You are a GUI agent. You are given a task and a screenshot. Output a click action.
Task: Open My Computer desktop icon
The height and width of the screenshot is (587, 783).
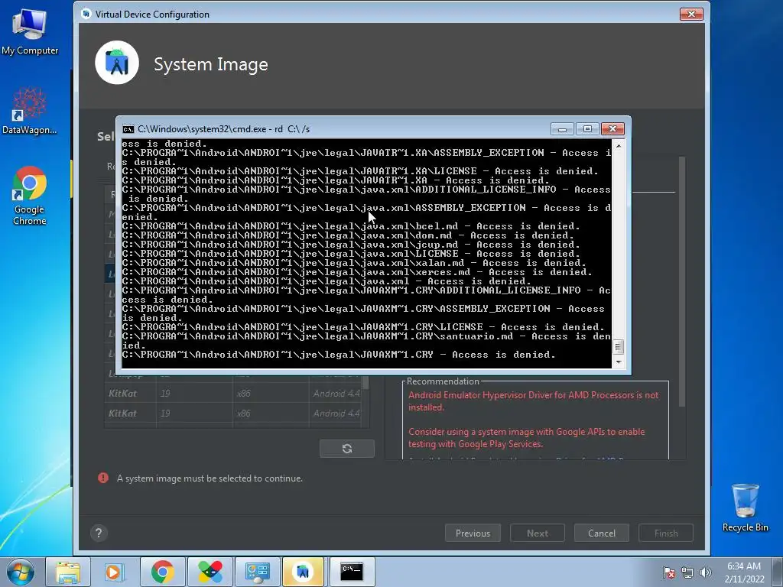click(x=30, y=31)
